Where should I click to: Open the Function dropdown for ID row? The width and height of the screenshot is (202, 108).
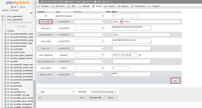pos(89,16)
